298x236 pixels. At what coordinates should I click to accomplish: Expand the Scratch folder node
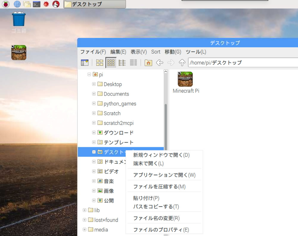point(94,113)
